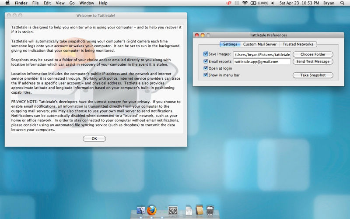Uncheck Show in menu bar
The image size is (350, 219).
pos(206,75)
